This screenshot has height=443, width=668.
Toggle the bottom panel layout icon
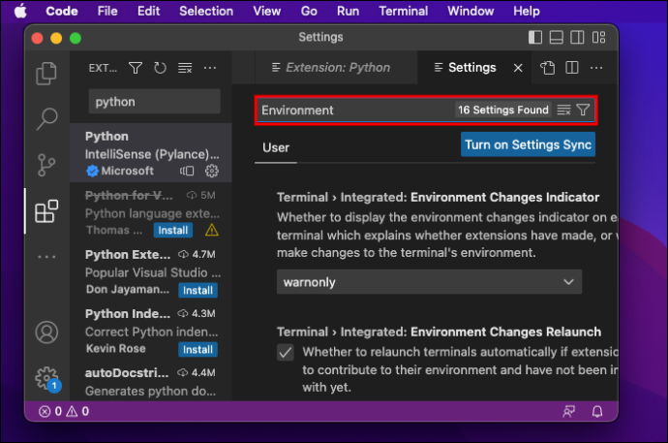click(557, 38)
